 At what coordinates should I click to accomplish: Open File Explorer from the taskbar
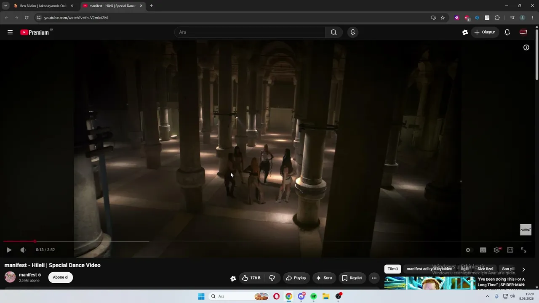326,296
